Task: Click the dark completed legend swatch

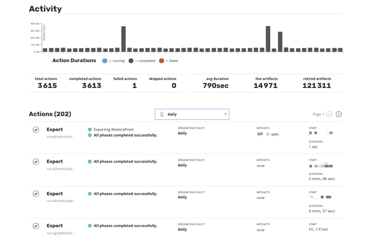Action: click(131, 61)
